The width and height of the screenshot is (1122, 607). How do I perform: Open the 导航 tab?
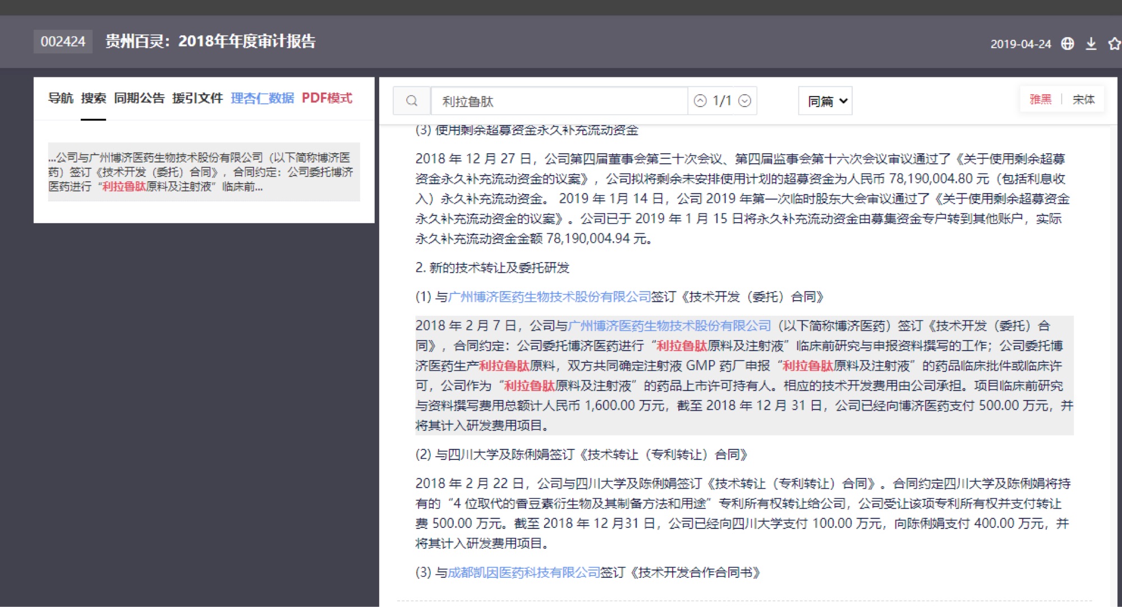(61, 98)
